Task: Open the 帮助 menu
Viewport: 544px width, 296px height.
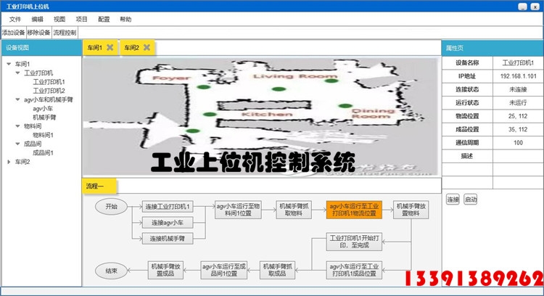Action: [x=125, y=19]
